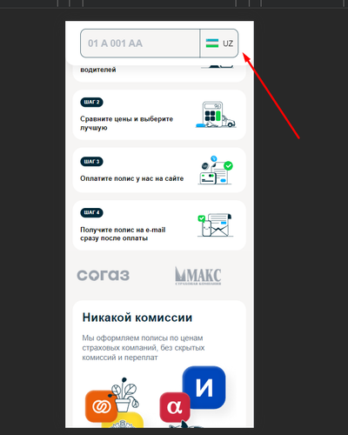Click the ШАГ 4 badge
This screenshot has height=435, width=348.
[91, 212]
